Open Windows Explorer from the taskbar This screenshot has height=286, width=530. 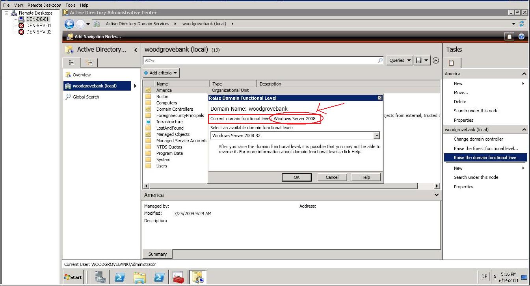[x=139, y=277]
